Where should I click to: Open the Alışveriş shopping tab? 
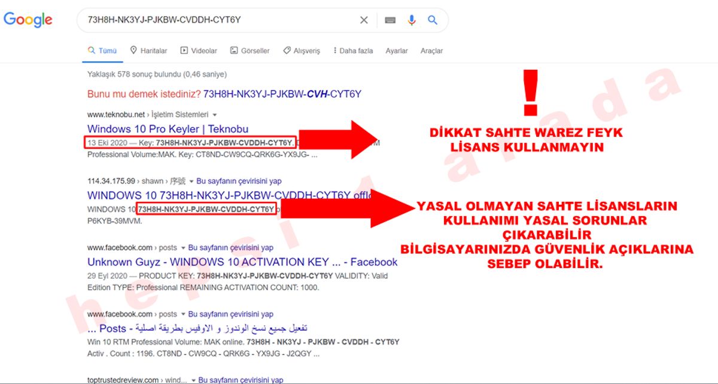click(x=302, y=51)
